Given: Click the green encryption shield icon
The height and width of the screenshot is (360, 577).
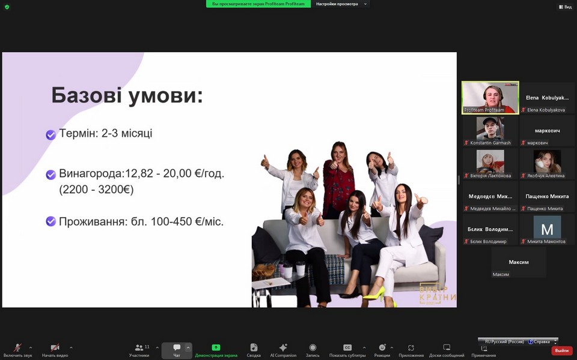Looking at the screenshot, I should point(7,7).
